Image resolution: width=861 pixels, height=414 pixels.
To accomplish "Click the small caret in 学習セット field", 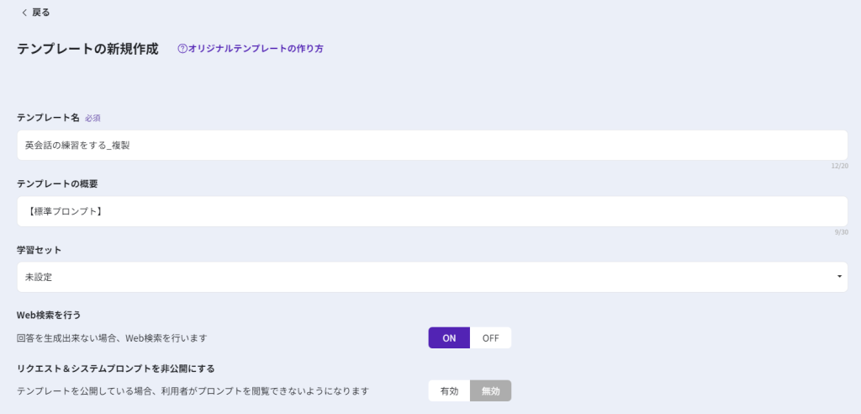I will (839, 277).
